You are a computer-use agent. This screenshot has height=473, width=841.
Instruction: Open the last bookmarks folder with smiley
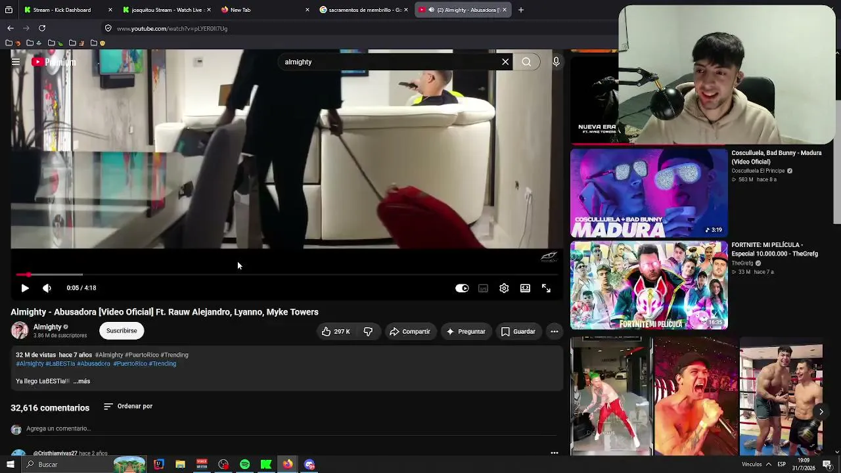tap(98, 43)
